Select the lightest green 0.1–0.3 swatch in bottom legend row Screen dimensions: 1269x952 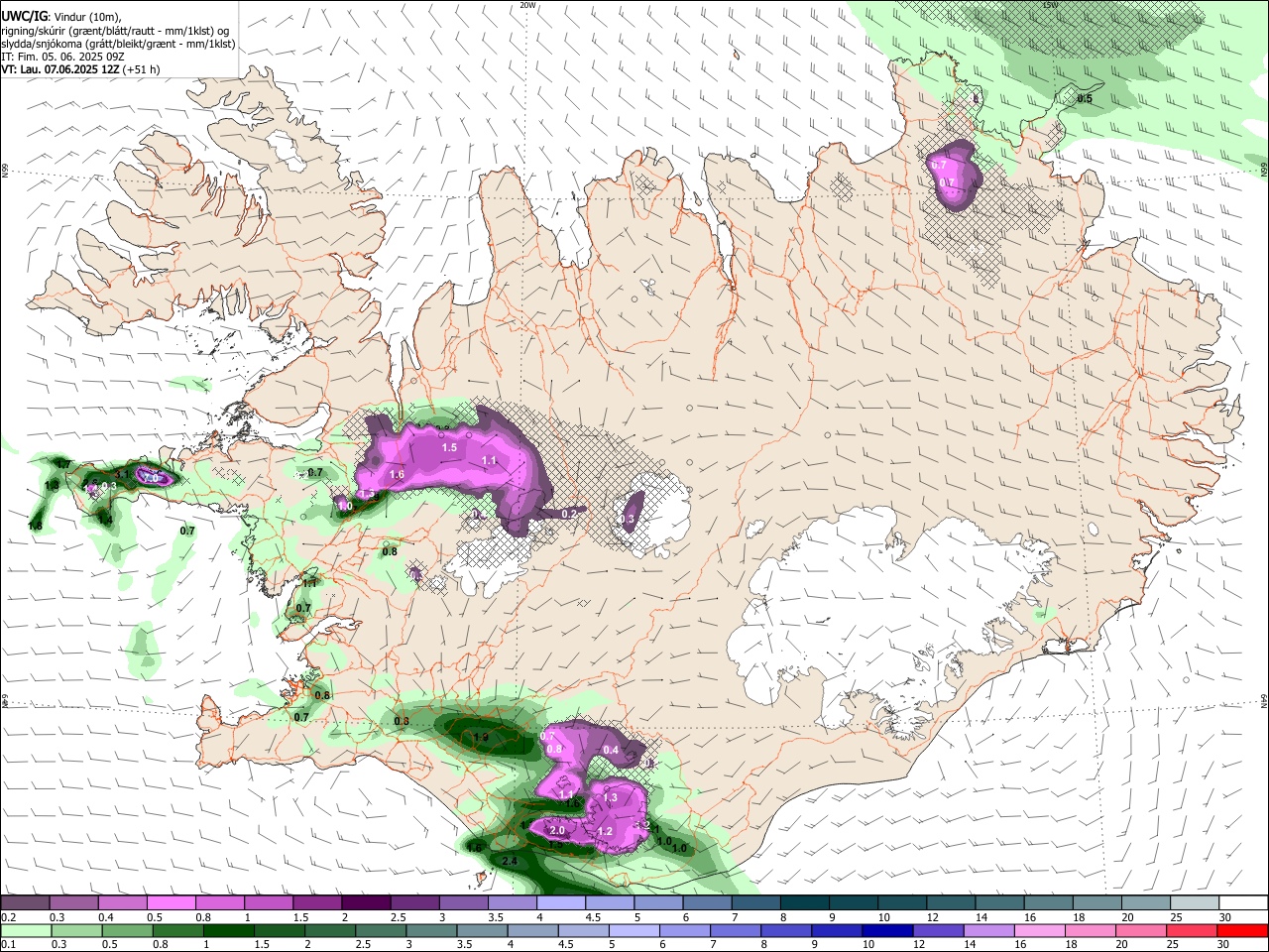pos(25,931)
